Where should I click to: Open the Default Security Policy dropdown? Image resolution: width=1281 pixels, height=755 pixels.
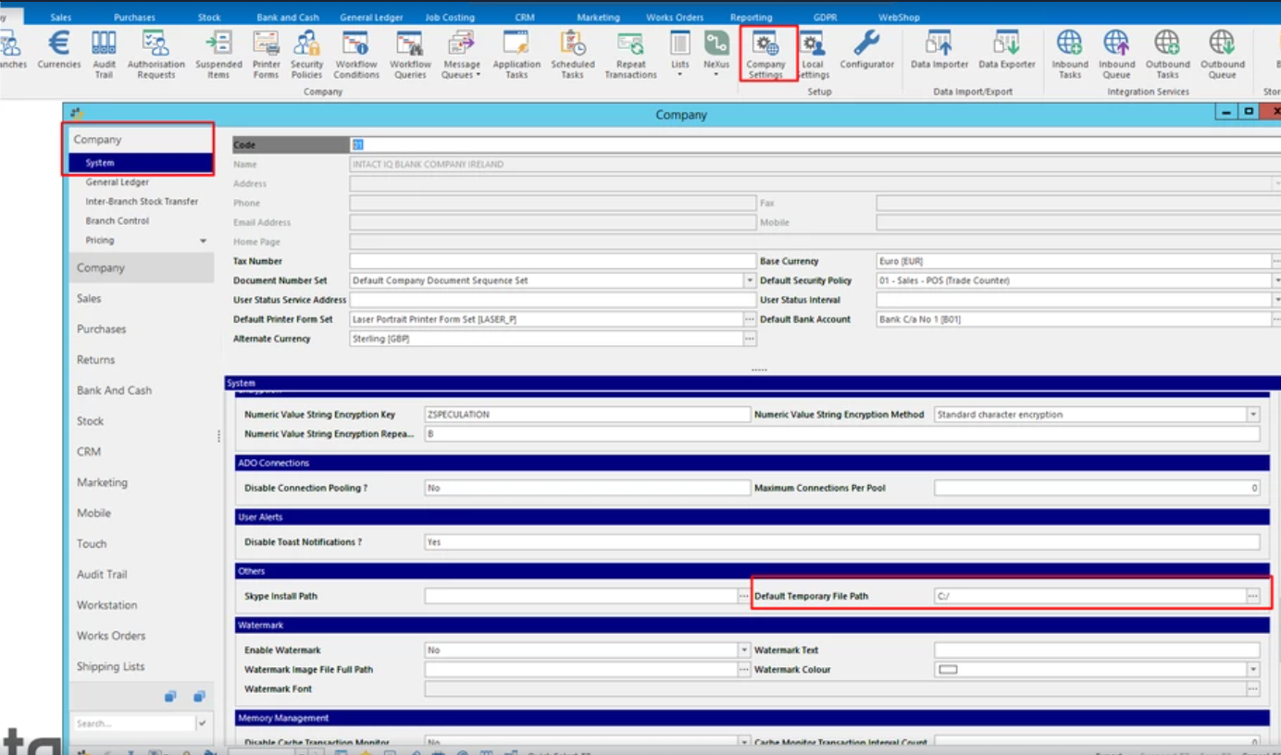[x=1272, y=279]
